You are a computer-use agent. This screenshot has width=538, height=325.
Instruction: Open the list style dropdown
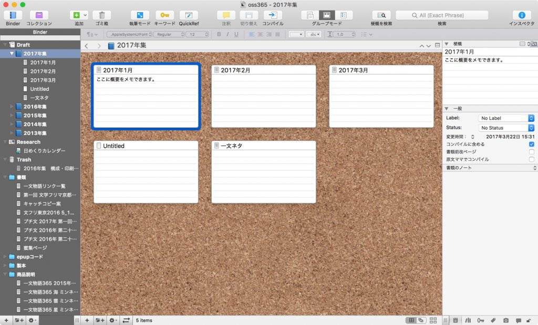coord(366,34)
